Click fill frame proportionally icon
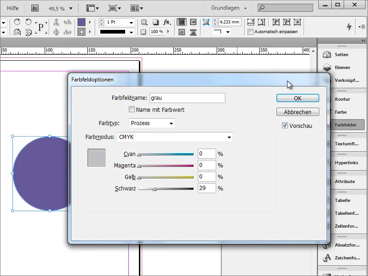368x276 pixels. (x=251, y=22)
